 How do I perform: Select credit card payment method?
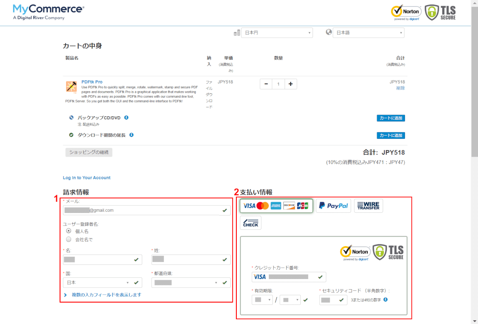pyautogui.click(x=276, y=206)
